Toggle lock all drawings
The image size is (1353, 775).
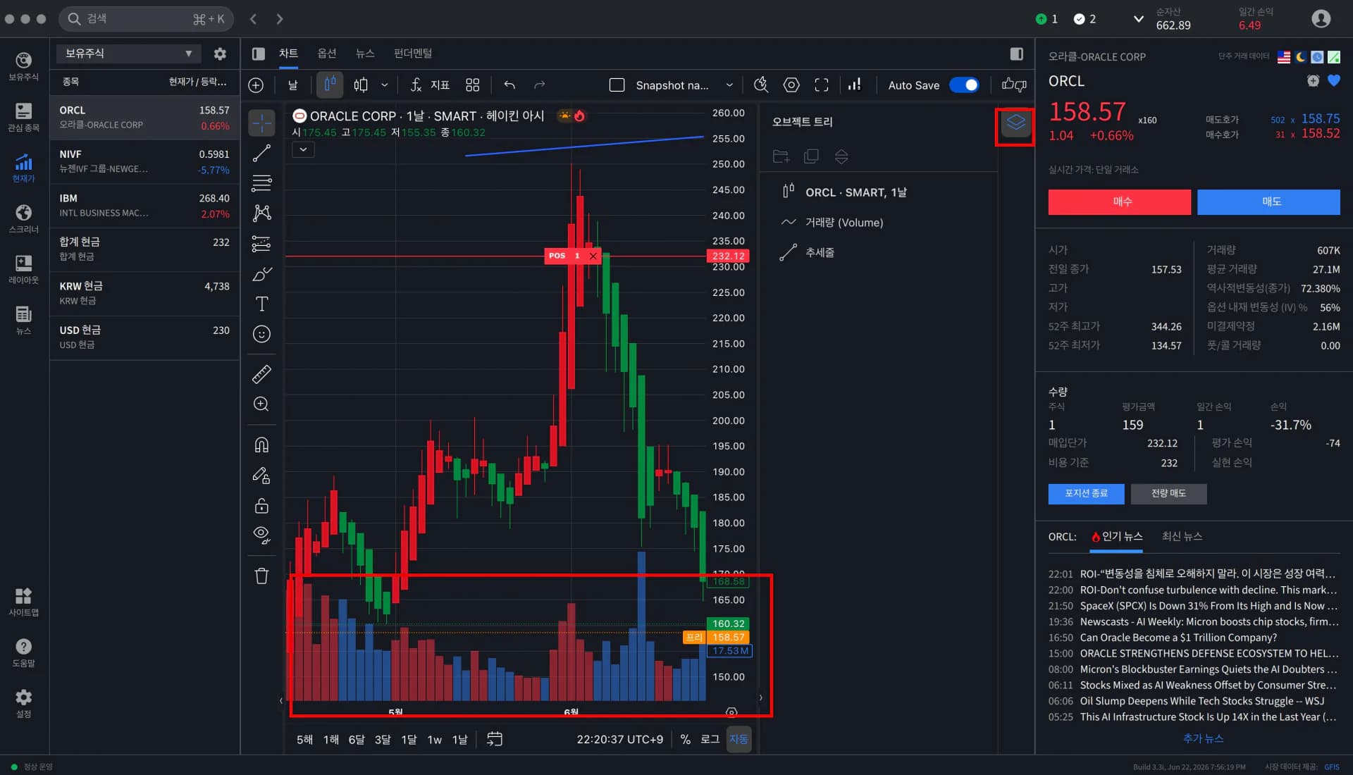[261, 506]
